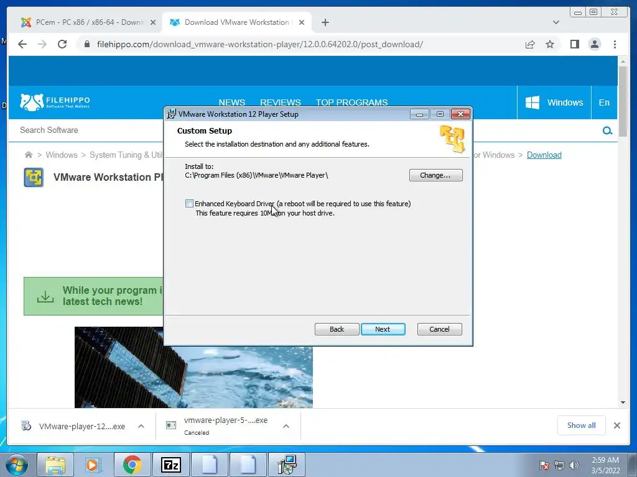
Task: Open a new Chrome tab
Action: point(325,22)
